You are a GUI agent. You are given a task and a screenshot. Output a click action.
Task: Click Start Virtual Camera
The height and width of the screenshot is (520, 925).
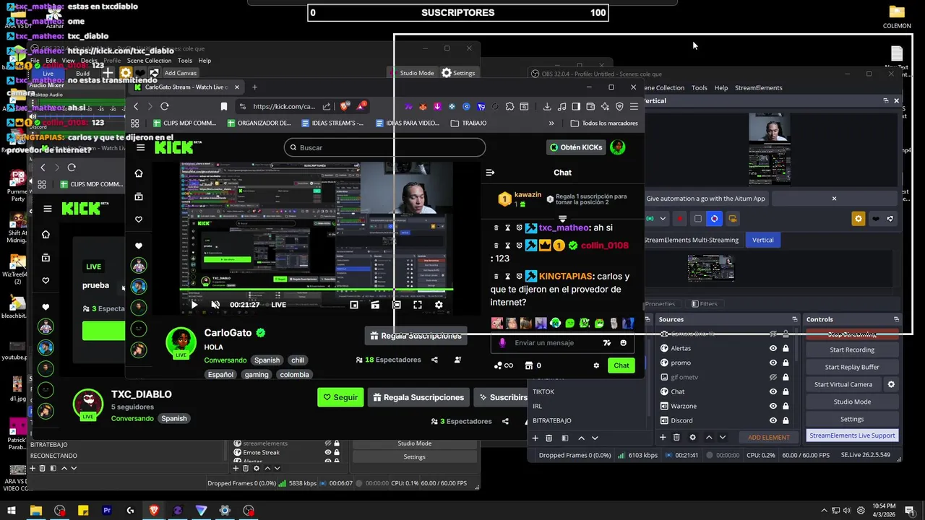(843, 384)
